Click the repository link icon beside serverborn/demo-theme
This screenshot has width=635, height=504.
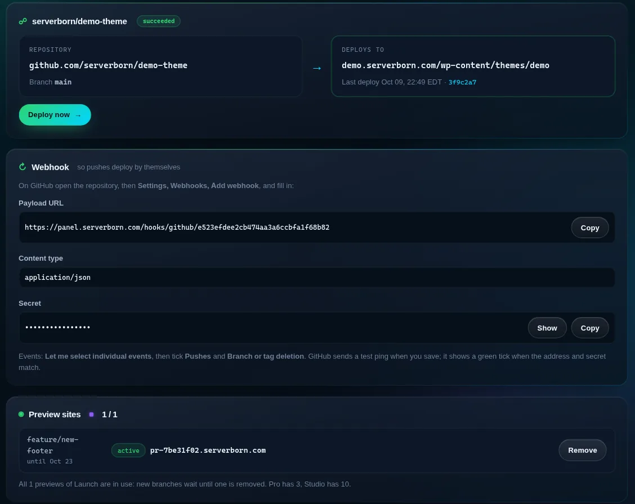click(23, 21)
